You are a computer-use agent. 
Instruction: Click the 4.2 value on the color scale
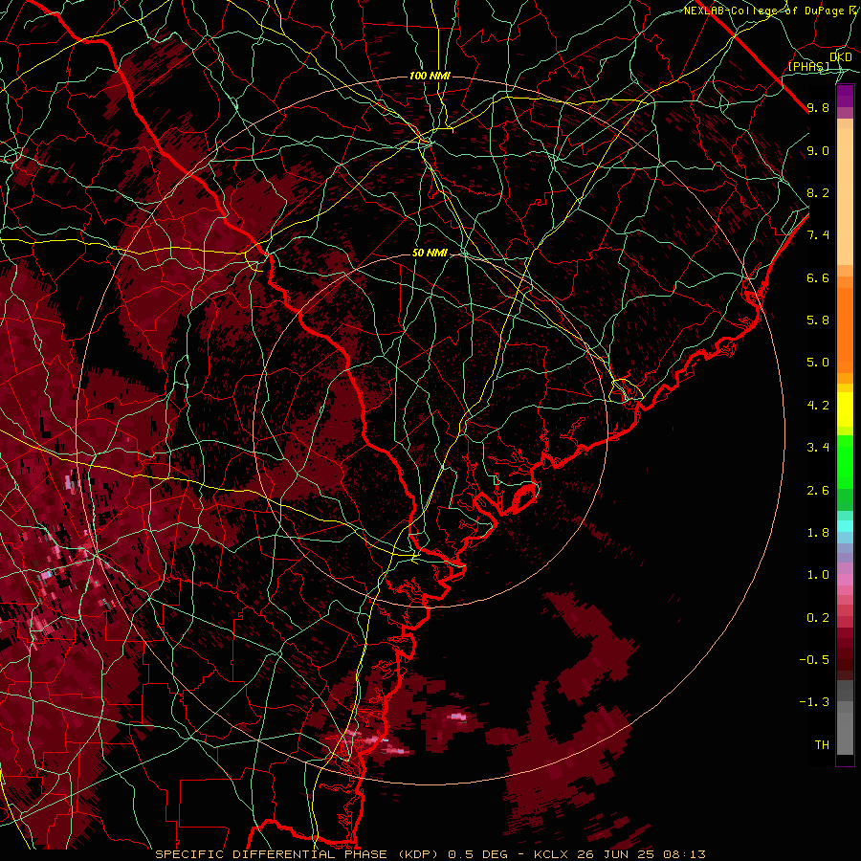818,406
